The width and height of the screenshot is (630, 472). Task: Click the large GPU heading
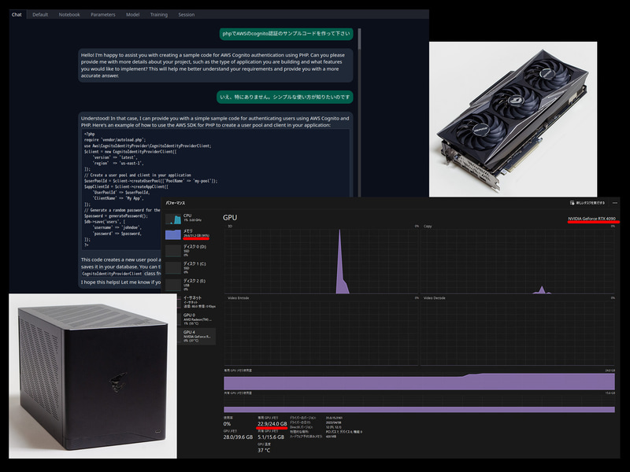point(230,218)
